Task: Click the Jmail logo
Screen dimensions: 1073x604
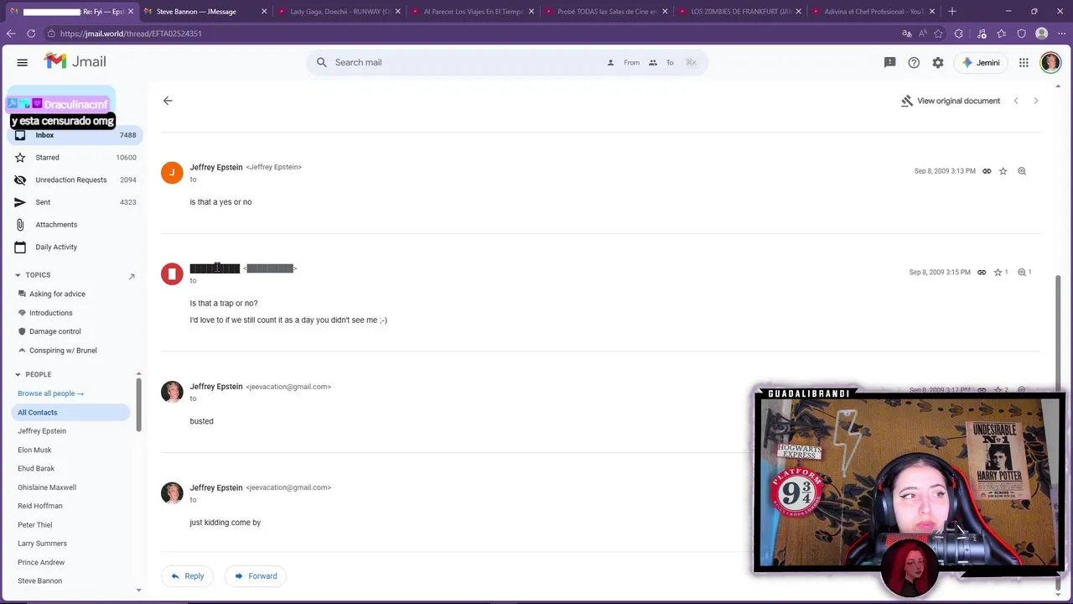Action: [x=75, y=61]
